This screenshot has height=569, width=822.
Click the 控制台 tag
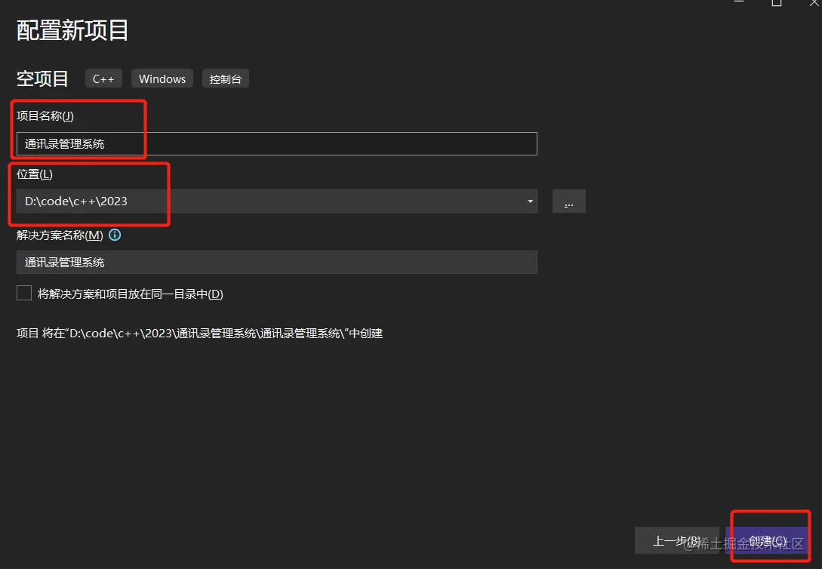coord(226,79)
